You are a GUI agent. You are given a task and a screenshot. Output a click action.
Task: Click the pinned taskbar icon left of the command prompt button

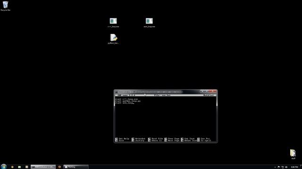click(26, 167)
